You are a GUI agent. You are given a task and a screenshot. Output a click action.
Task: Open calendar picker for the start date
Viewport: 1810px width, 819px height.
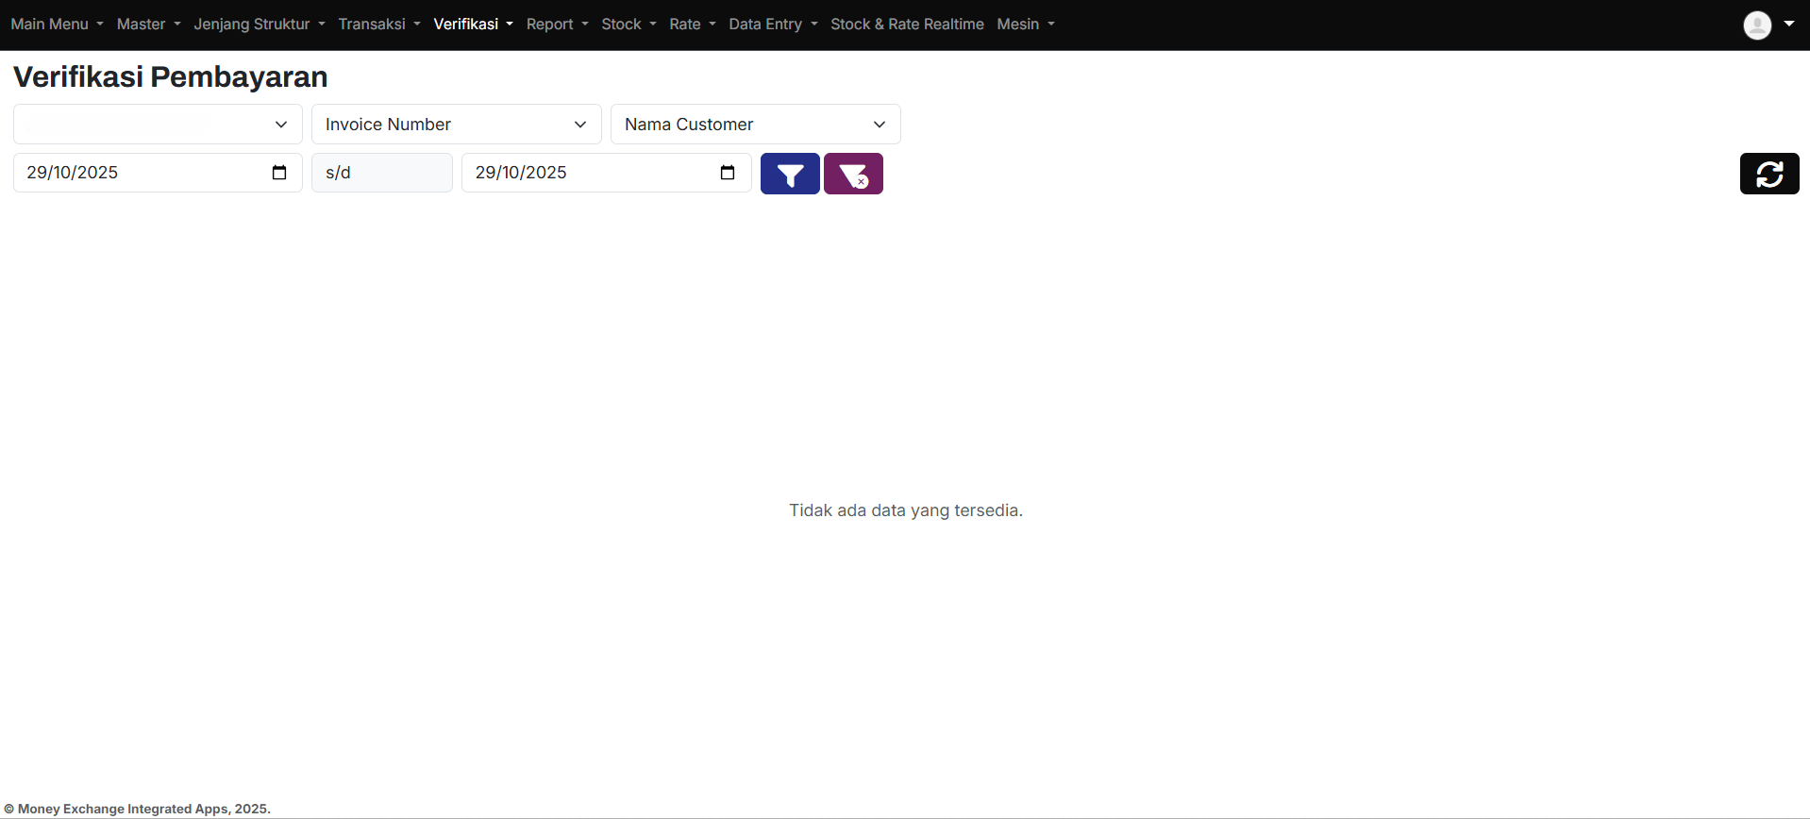(x=279, y=173)
